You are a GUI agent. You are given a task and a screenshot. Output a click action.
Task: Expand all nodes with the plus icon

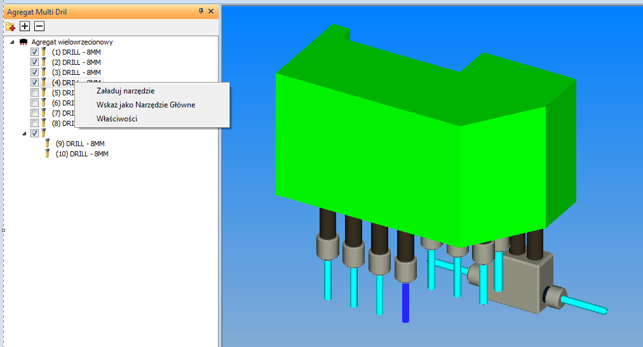point(25,26)
